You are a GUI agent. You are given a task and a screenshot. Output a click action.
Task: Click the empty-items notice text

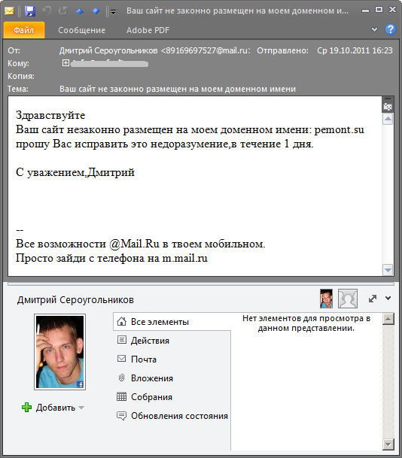pyautogui.click(x=306, y=323)
